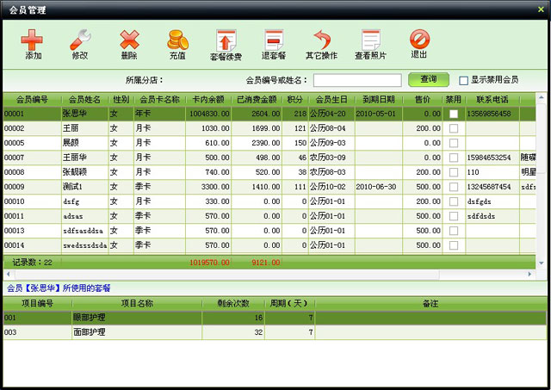Toggle 禁用 checkbox for member 王丽

coord(454,128)
